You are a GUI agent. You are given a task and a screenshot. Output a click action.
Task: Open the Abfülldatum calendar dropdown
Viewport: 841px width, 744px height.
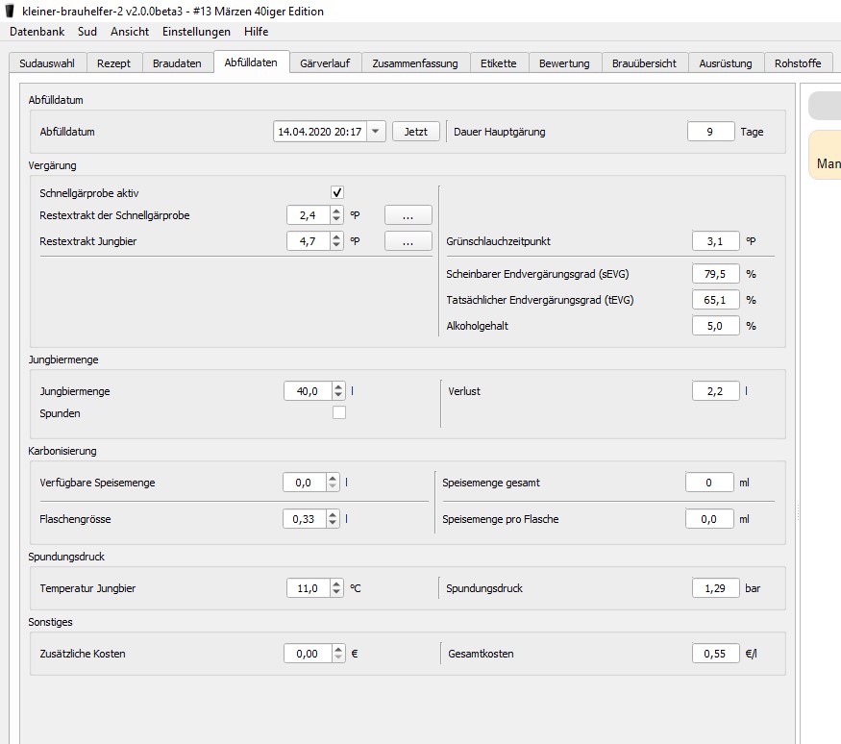point(376,132)
